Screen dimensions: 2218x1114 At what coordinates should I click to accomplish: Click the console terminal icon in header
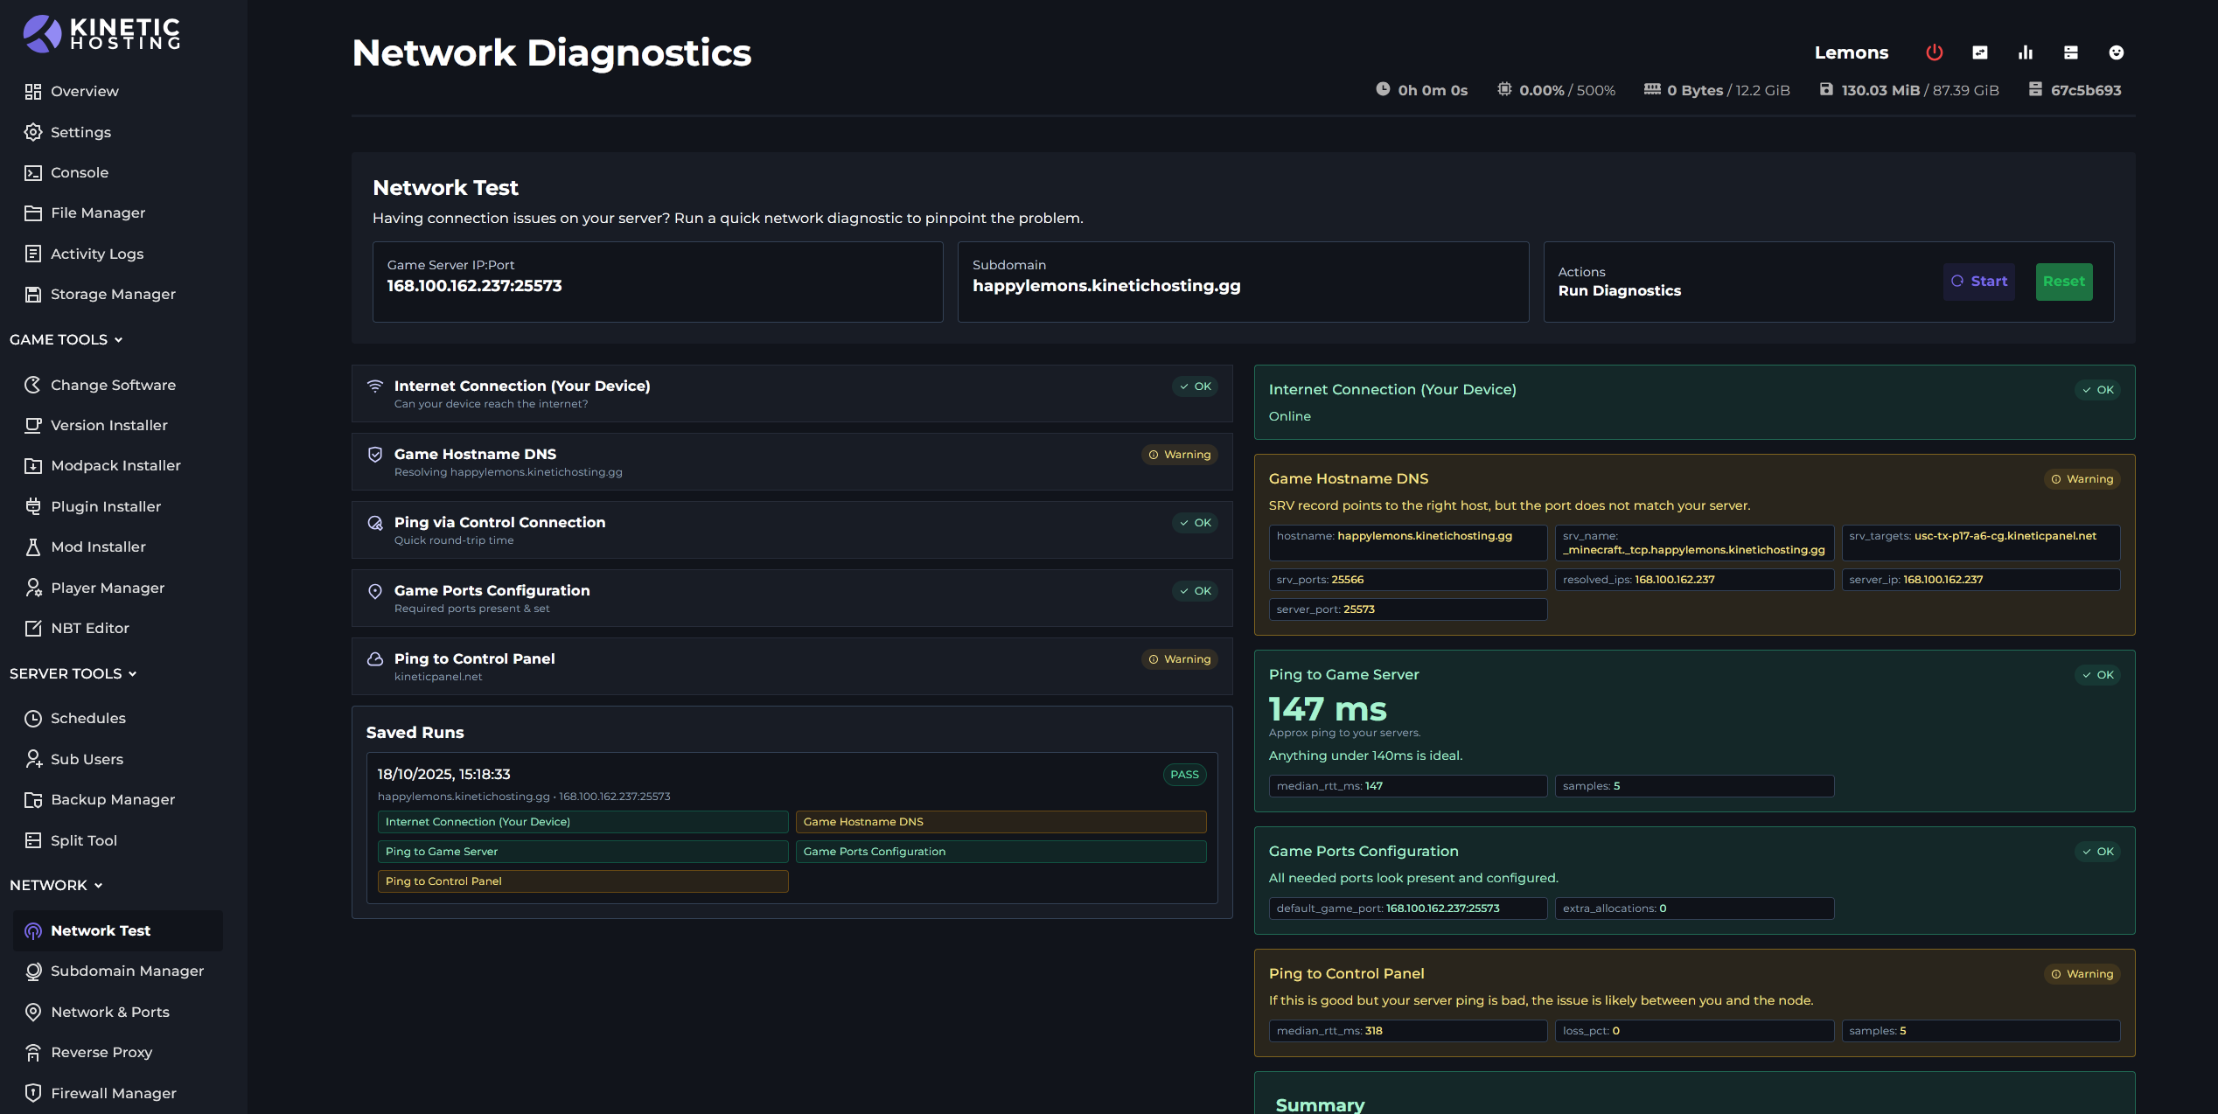coord(1980,52)
